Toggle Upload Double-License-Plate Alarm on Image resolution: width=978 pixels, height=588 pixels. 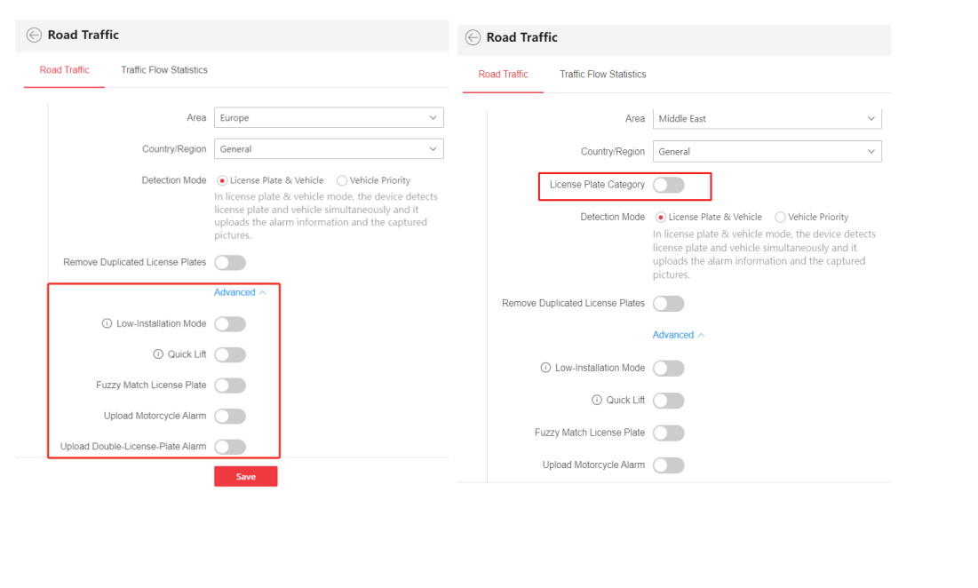click(x=230, y=447)
